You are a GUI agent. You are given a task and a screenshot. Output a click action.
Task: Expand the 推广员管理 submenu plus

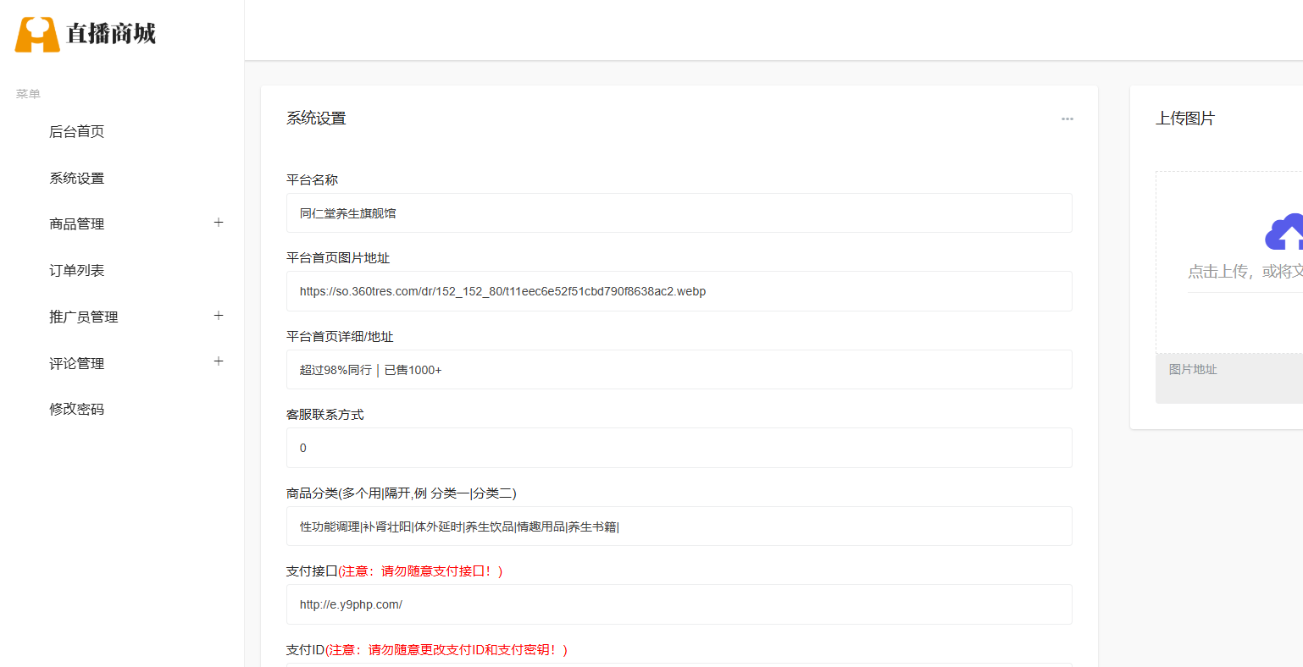(x=219, y=316)
